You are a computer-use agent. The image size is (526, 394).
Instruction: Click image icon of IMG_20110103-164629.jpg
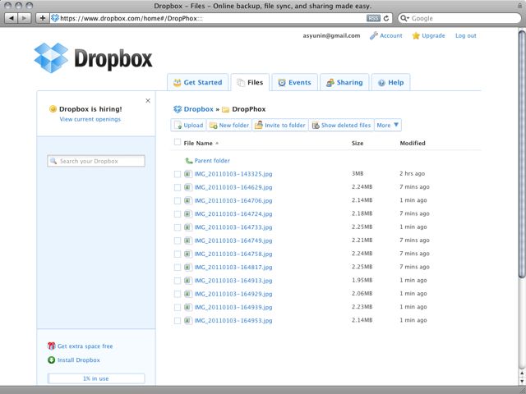click(x=188, y=187)
